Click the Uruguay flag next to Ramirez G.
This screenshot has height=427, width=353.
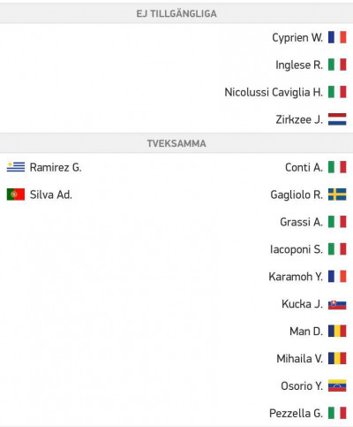[16, 167]
